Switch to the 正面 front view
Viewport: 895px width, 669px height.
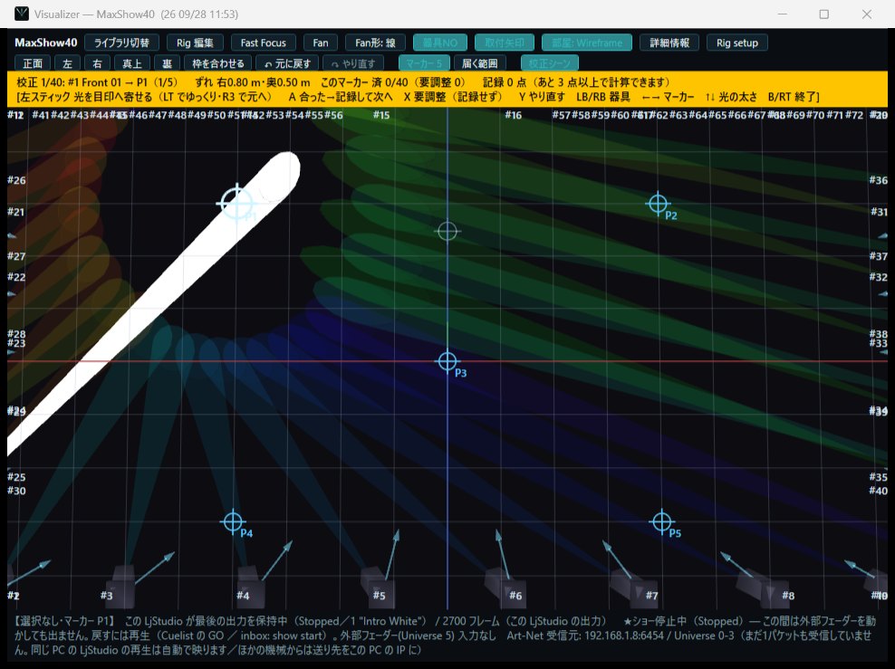click(x=33, y=62)
